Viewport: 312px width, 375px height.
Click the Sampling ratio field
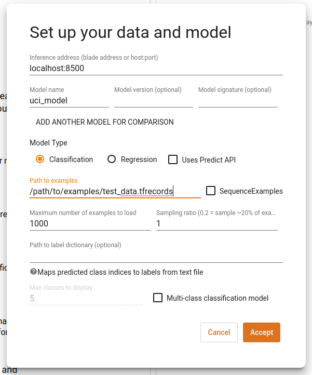(x=217, y=224)
